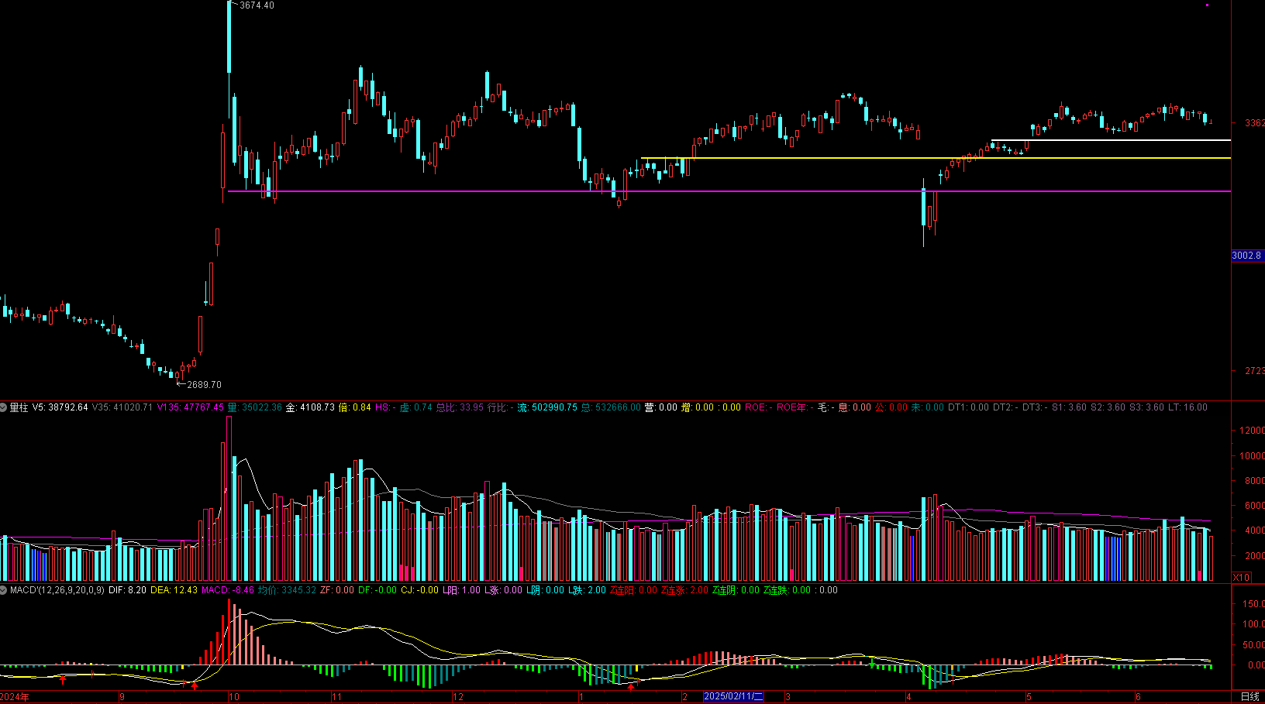
Task: Click the 量柱 indicator name label
Action: click(x=19, y=407)
